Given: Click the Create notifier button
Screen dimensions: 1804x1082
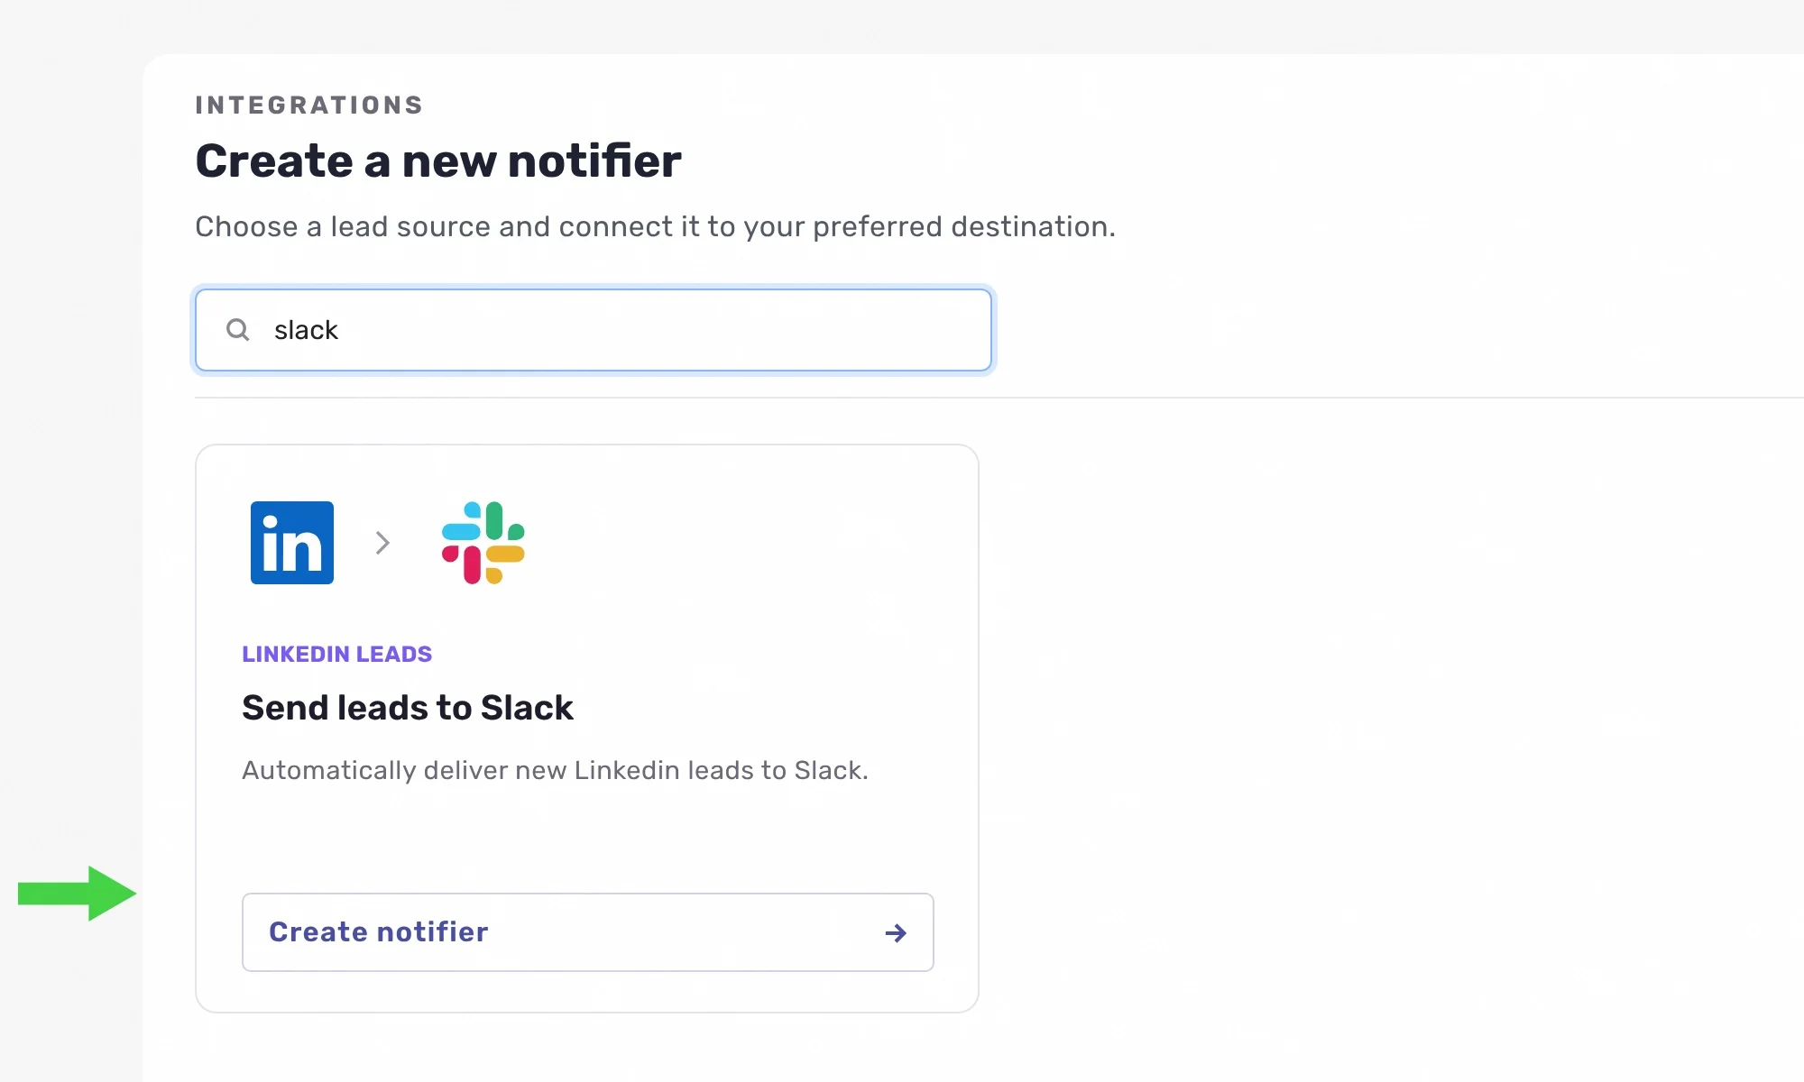Looking at the screenshot, I should point(588,932).
